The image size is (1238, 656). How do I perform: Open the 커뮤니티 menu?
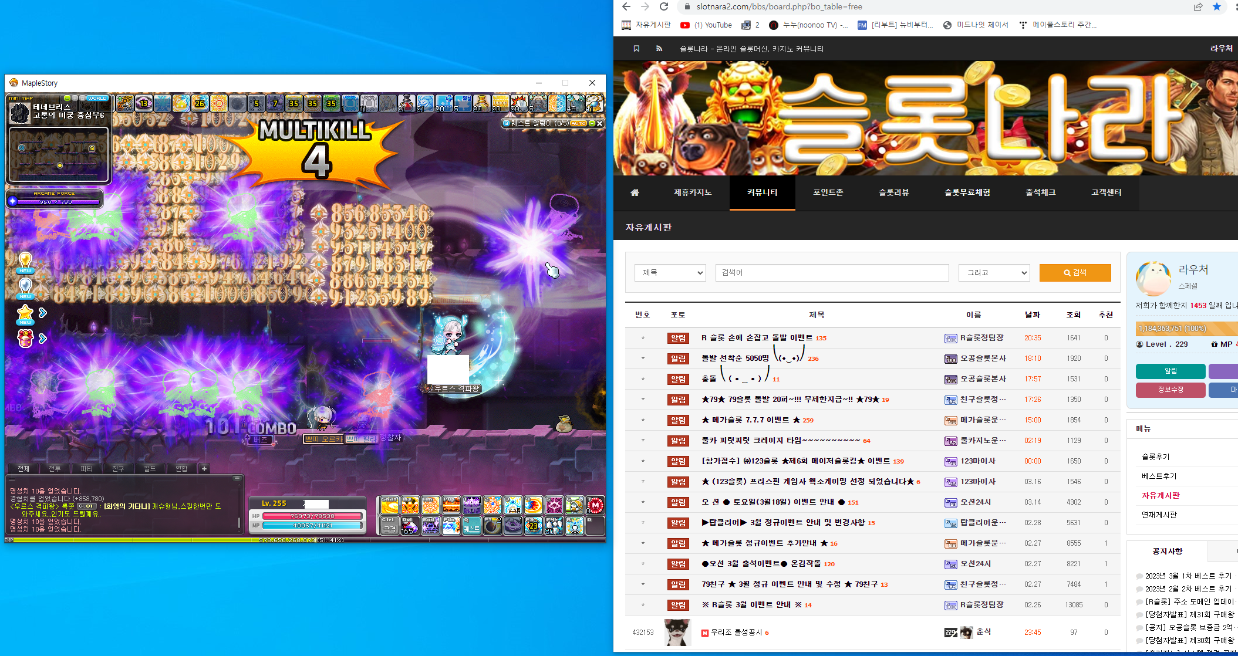pos(762,192)
